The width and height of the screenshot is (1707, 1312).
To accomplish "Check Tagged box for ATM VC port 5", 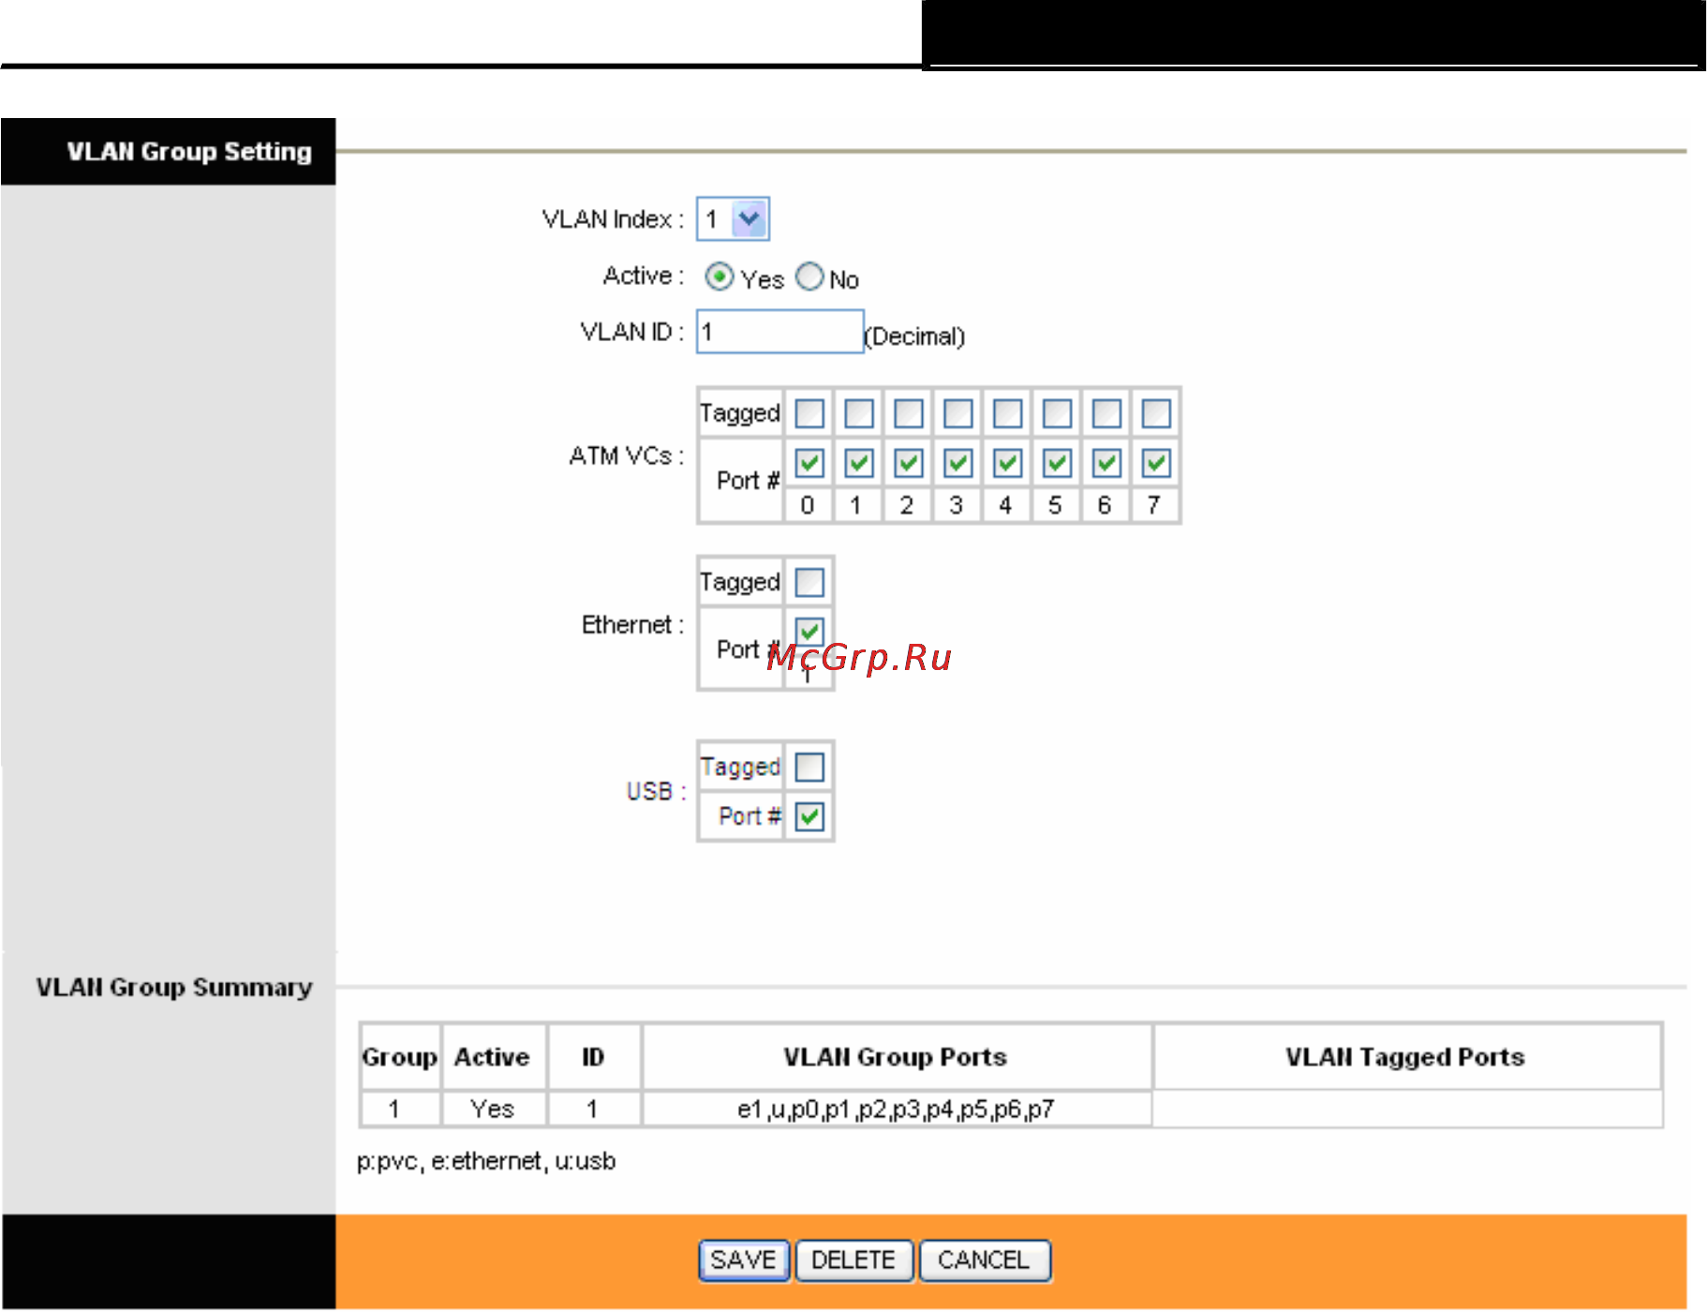I will click(x=1057, y=413).
